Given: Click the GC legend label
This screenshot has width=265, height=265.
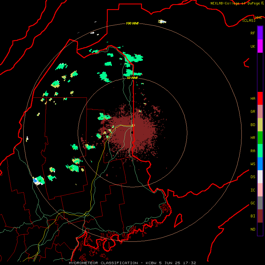Looking at the screenshot, I should pos(253,203).
